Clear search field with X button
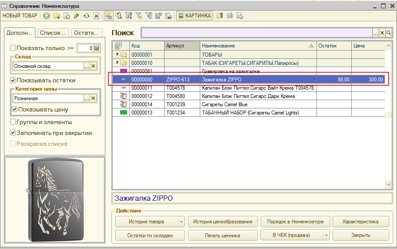The width and height of the screenshot is (397, 249). [382, 33]
